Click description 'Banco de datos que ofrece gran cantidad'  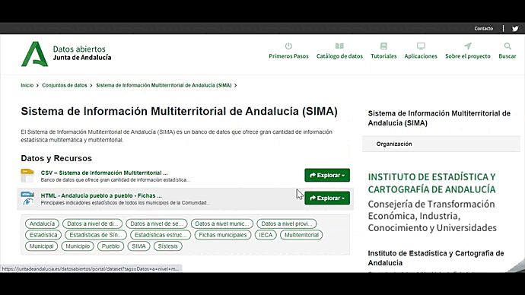point(116,180)
